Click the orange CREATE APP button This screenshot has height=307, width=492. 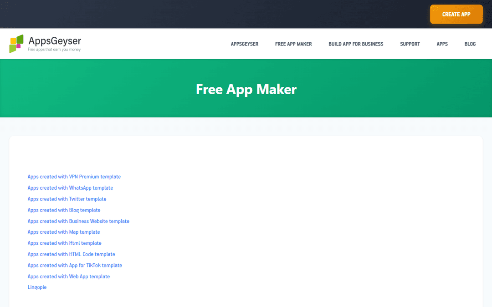[456, 14]
